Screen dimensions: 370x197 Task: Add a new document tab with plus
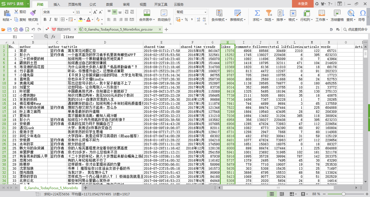pos(166,30)
